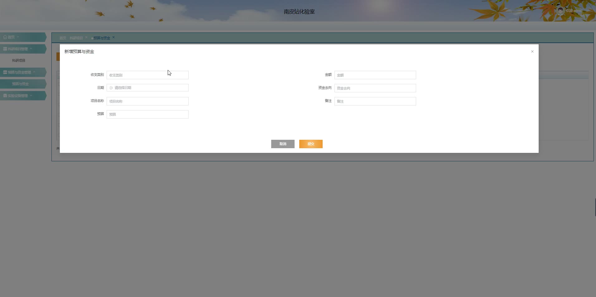Click the 南皮站化验室 header title
Image resolution: width=596 pixels, height=297 pixels.
point(299,12)
